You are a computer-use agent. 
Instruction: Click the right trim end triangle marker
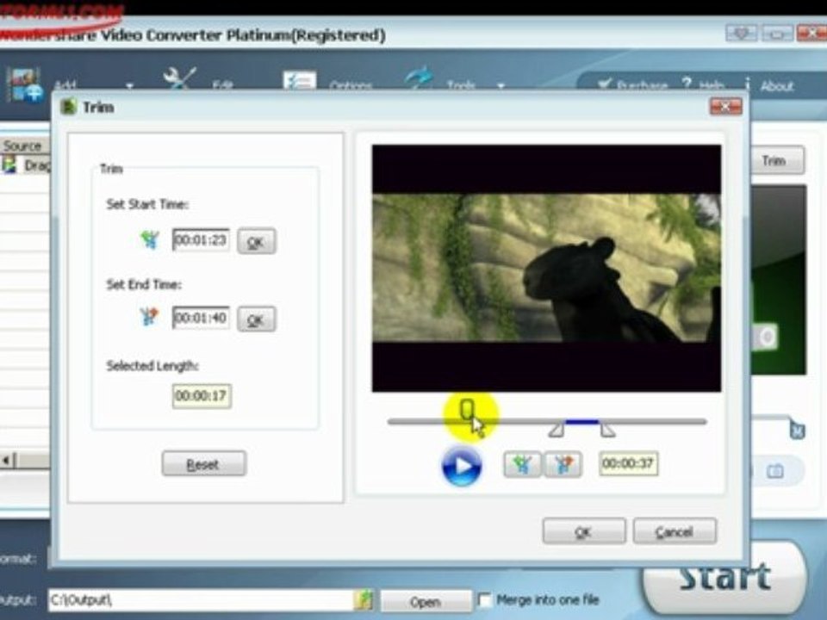click(x=607, y=430)
